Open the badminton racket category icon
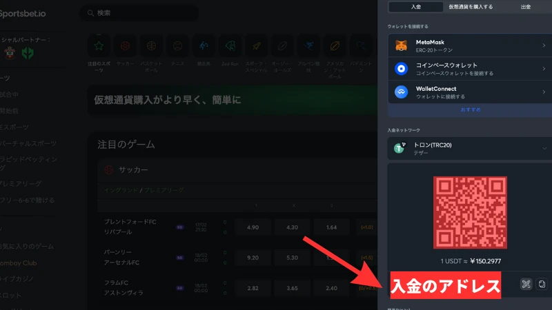Image resolution: width=552 pixels, height=310 pixels. 361,45
